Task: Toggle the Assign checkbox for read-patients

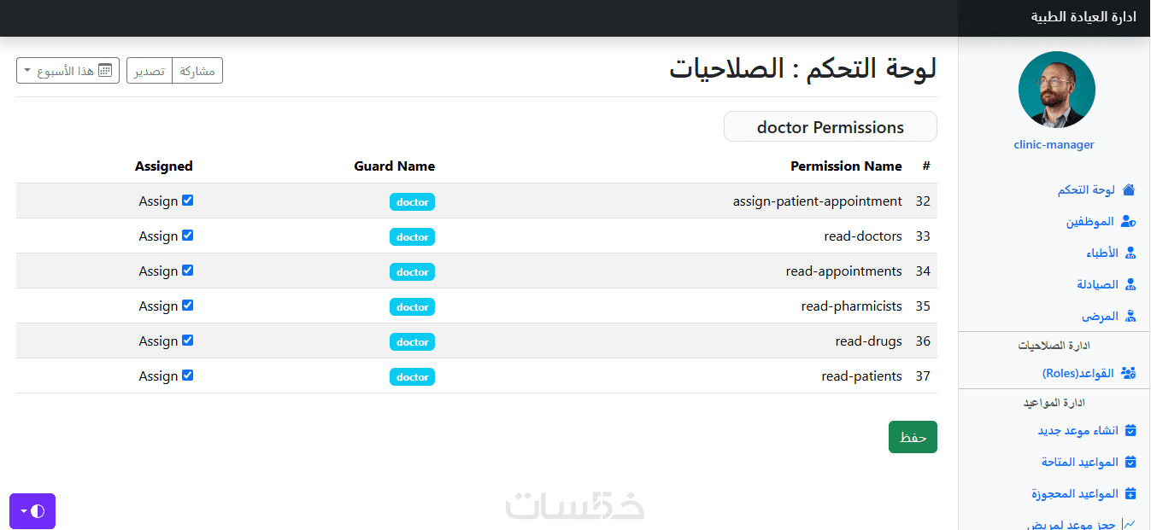Action: pos(188,376)
